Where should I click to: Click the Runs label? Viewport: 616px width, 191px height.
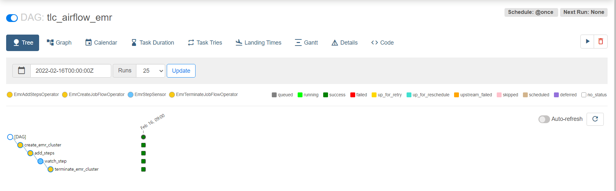tap(125, 71)
